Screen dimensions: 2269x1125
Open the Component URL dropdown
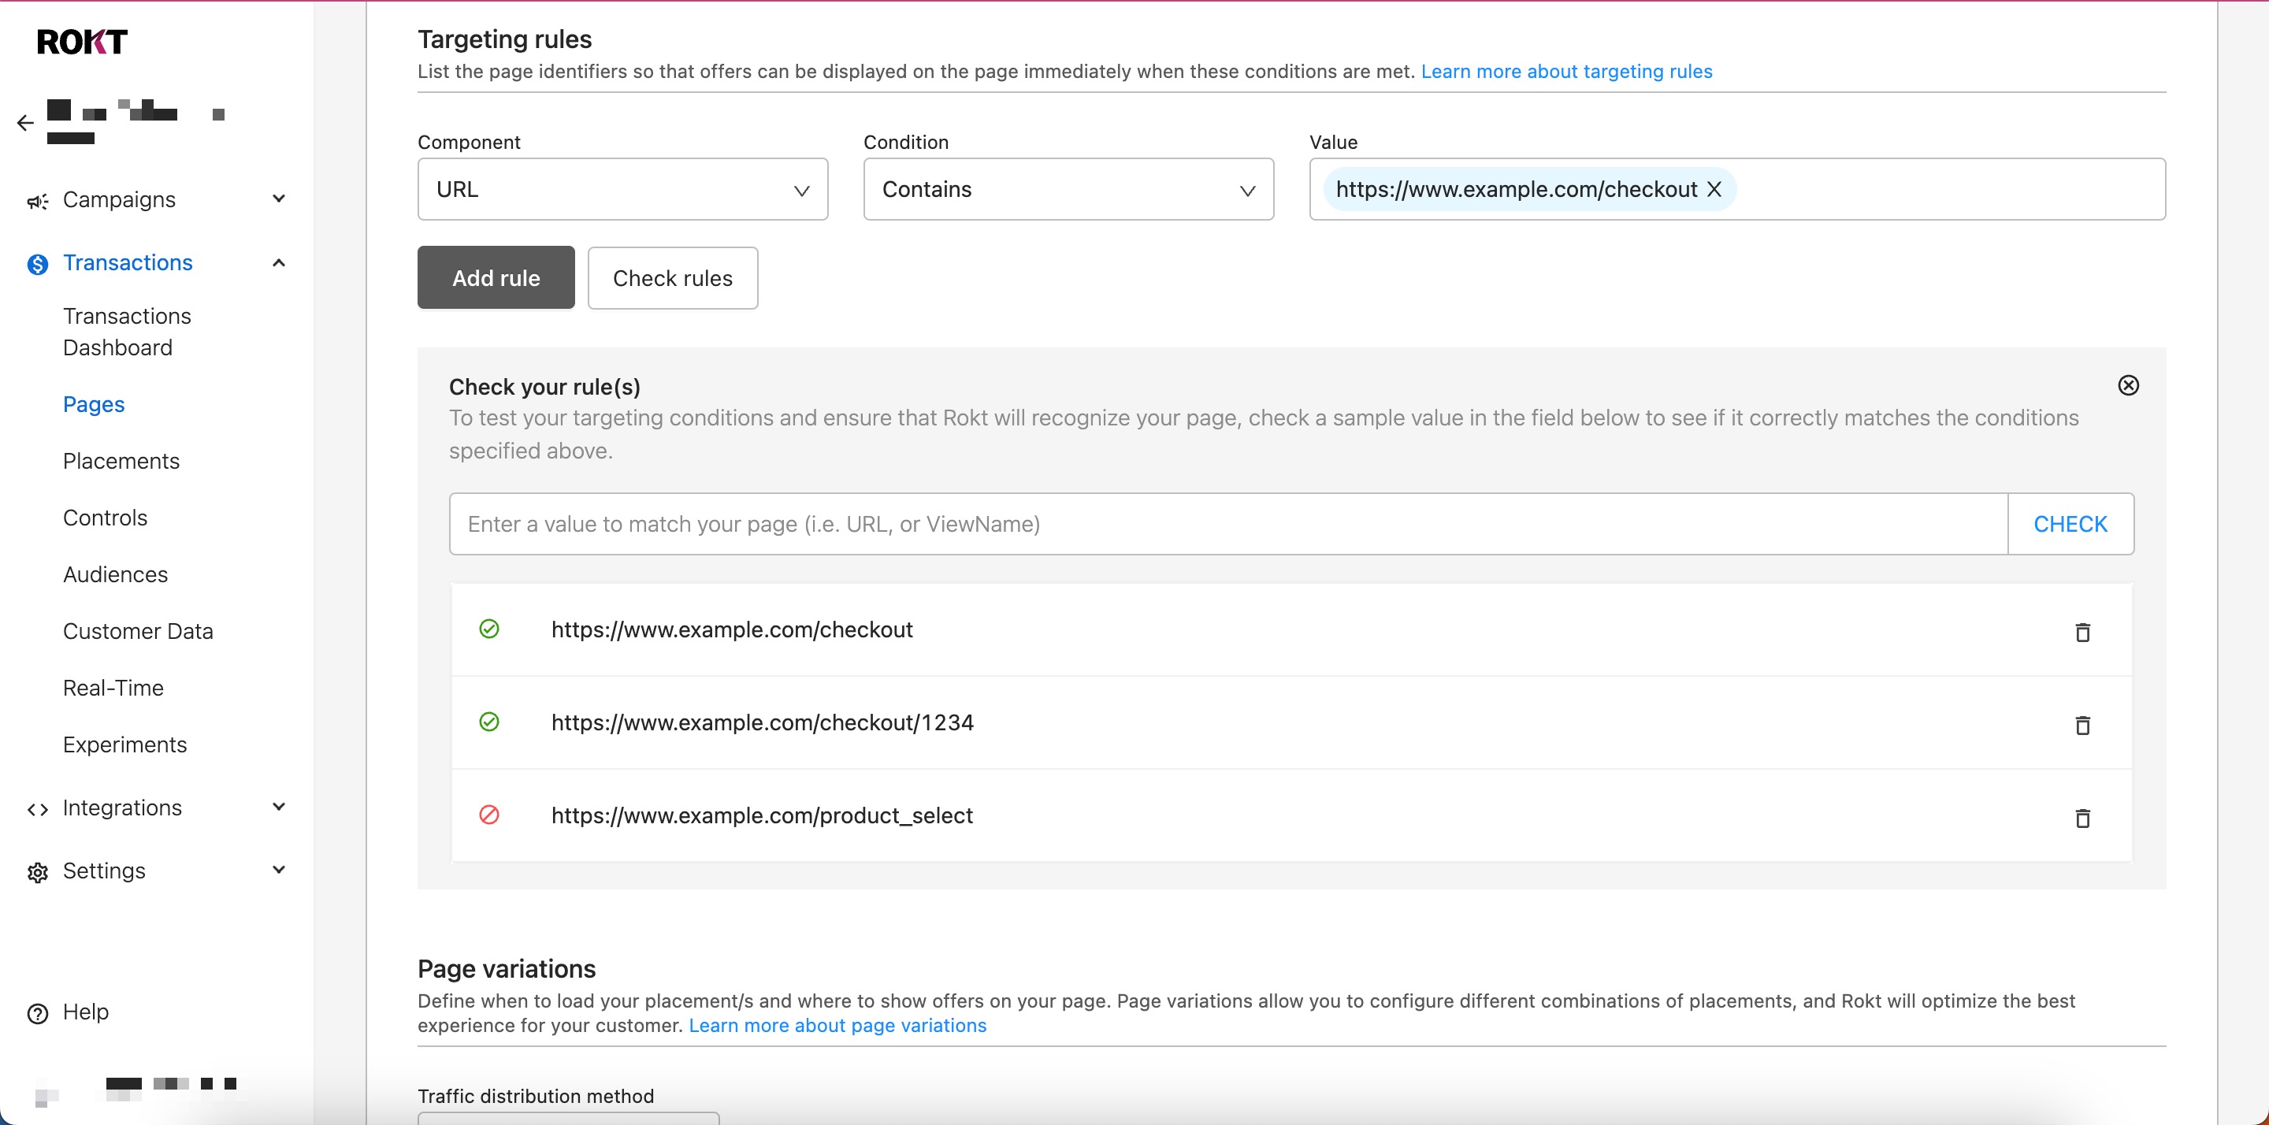pyautogui.click(x=622, y=189)
